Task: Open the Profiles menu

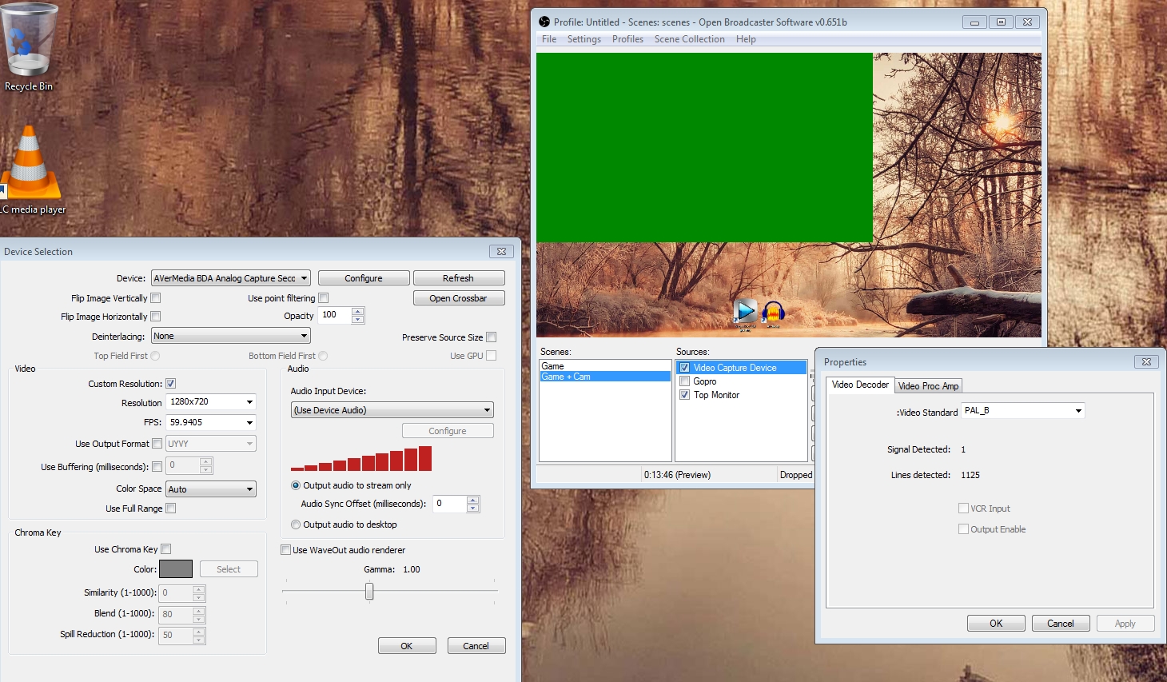Action: (627, 39)
